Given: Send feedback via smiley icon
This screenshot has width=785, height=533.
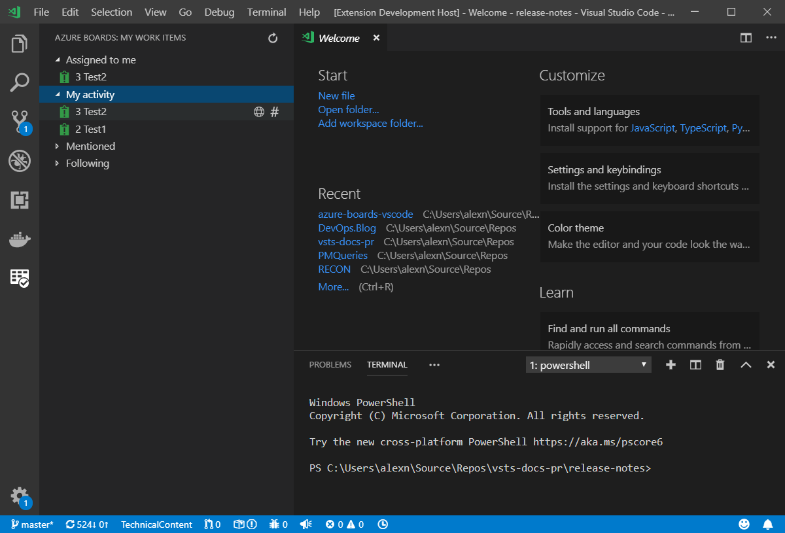Looking at the screenshot, I should click(x=744, y=524).
